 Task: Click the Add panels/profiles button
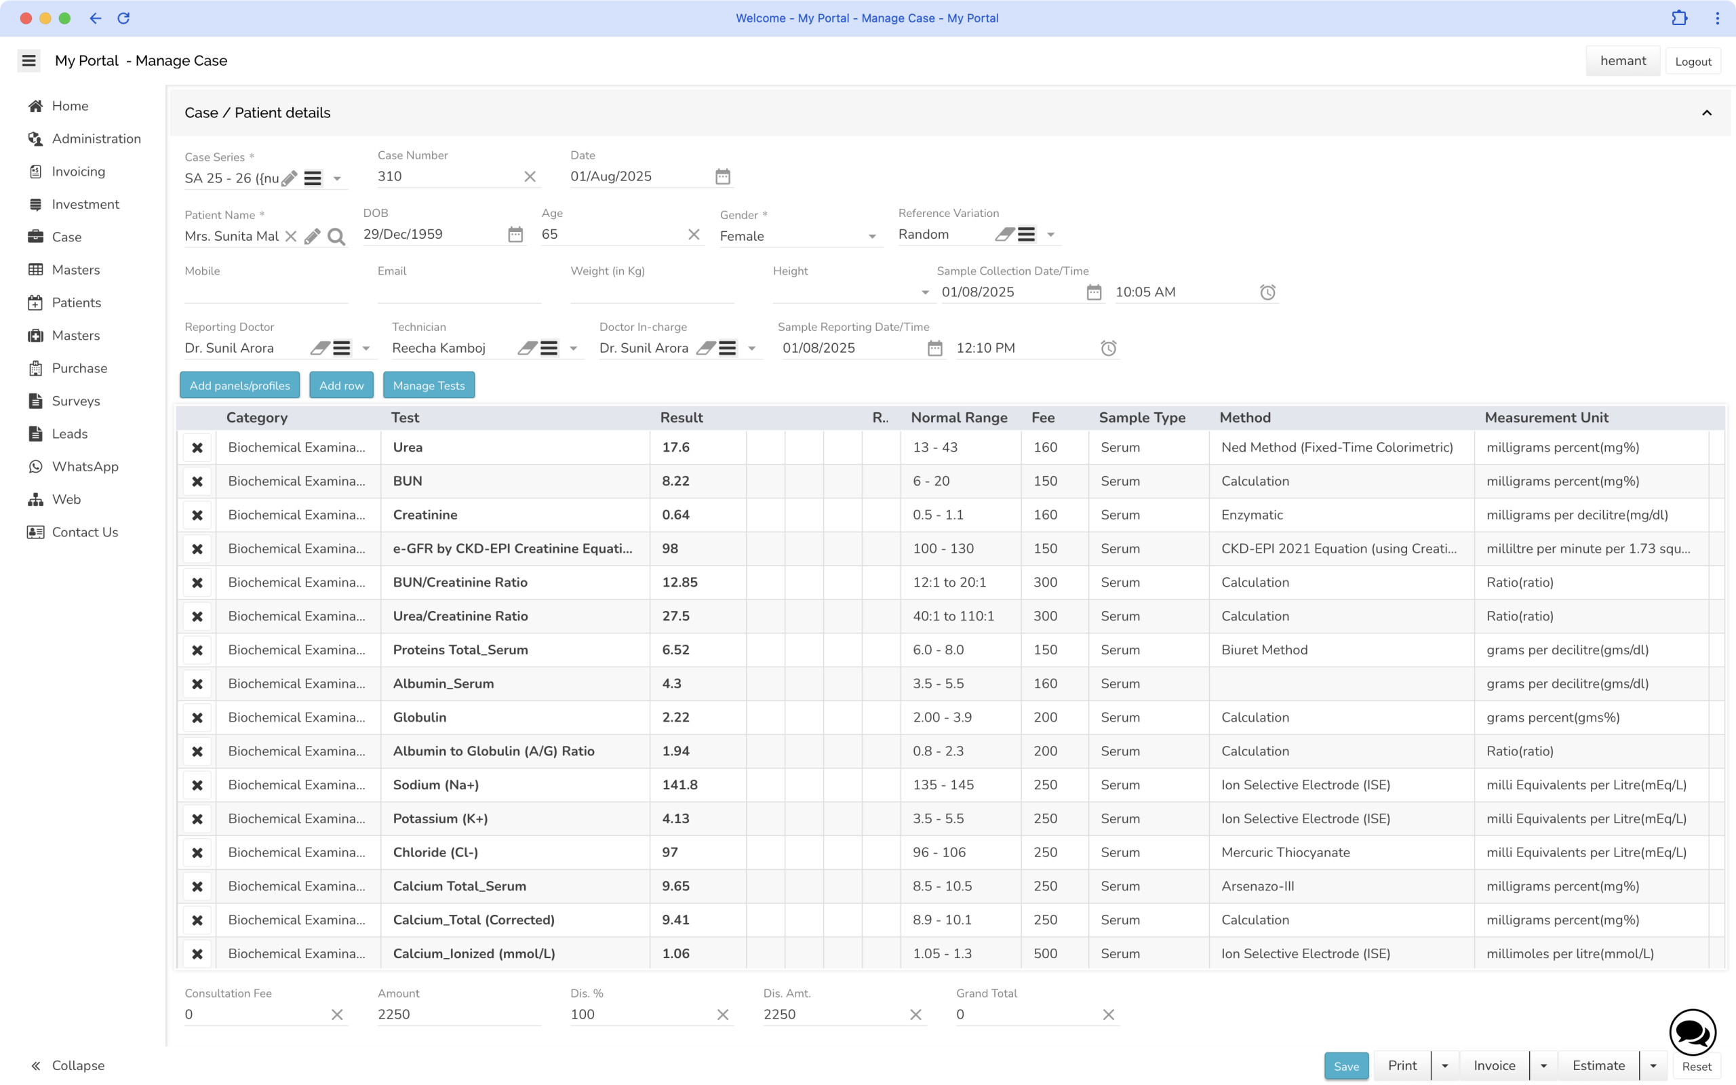239,385
